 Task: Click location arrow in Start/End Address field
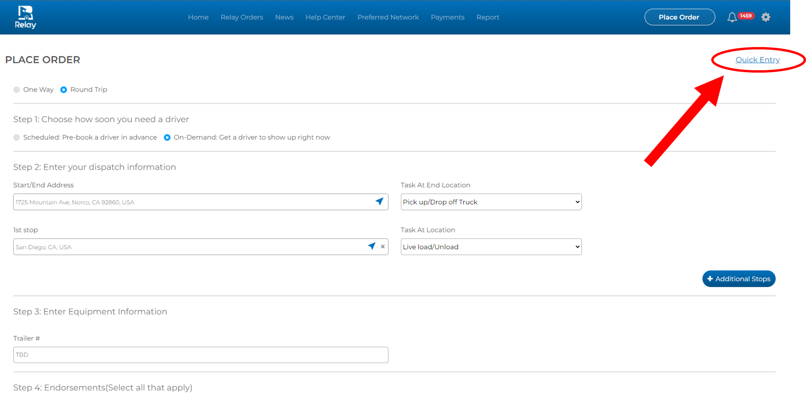point(379,202)
